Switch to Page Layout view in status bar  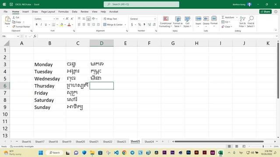pos(237,147)
